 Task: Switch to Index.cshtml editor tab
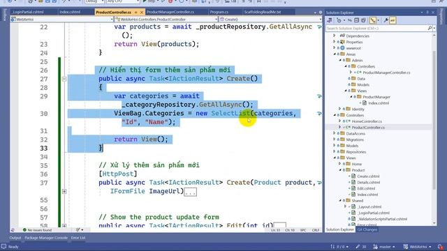coord(70,12)
